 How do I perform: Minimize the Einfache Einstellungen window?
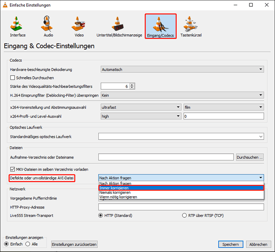click(x=236, y=5)
